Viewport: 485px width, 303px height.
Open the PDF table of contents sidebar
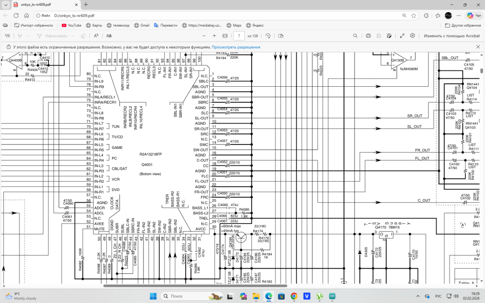pyautogui.click(x=8, y=36)
